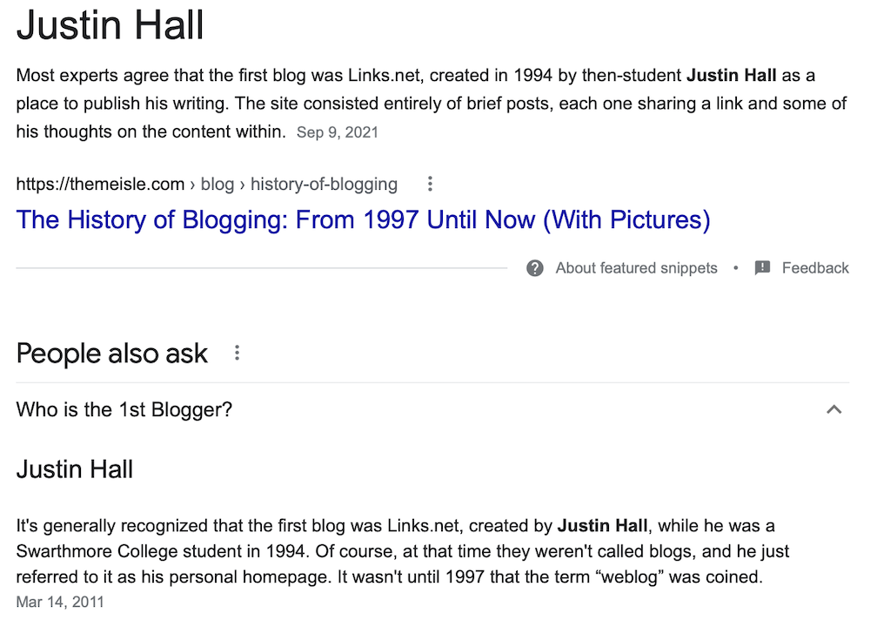Click the Feedback flag icon
Image resolution: width=877 pixels, height=620 pixels.
(x=762, y=268)
